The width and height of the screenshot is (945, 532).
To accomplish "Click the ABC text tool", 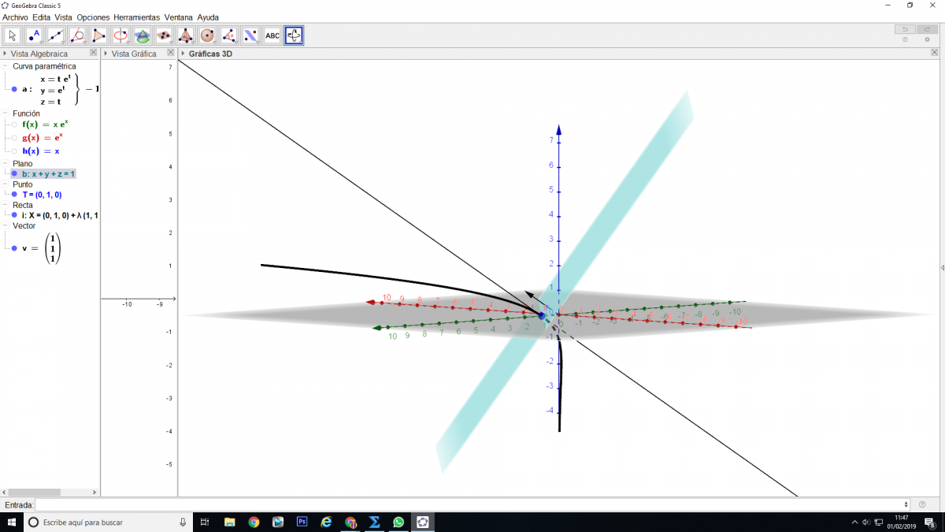I will [x=272, y=35].
